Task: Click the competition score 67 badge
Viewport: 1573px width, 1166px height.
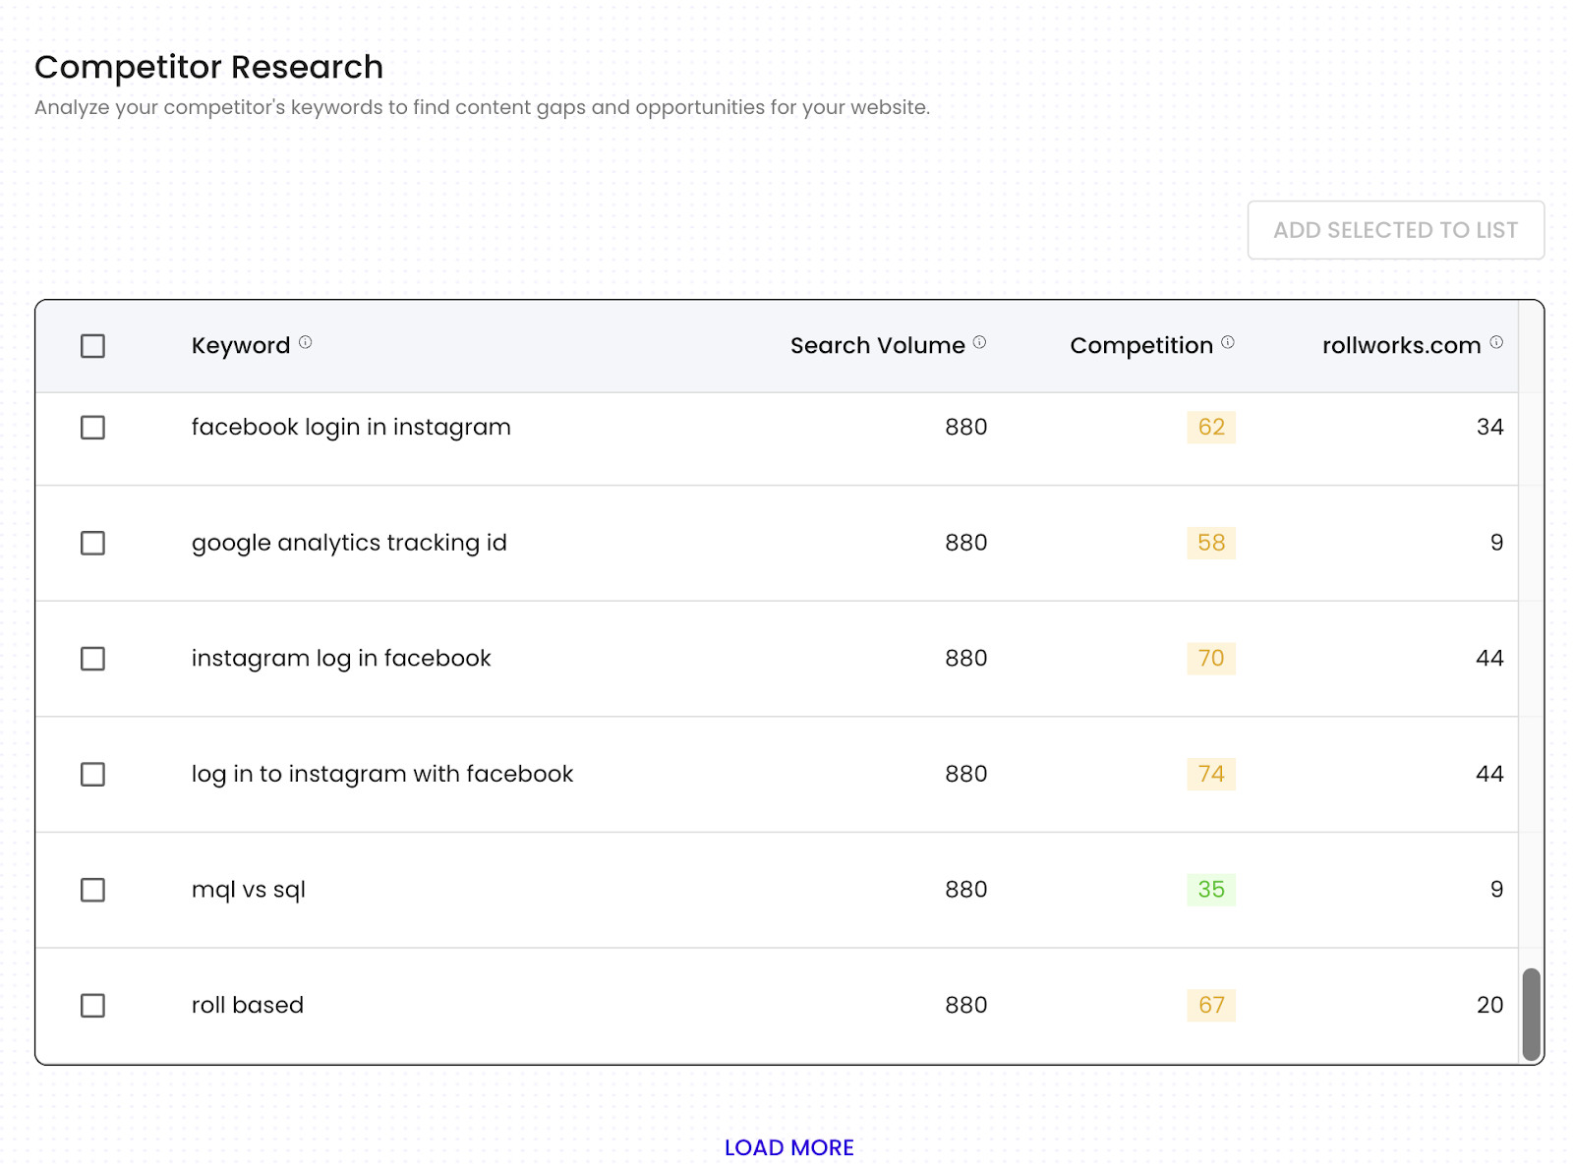Action: click(1211, 1006)
